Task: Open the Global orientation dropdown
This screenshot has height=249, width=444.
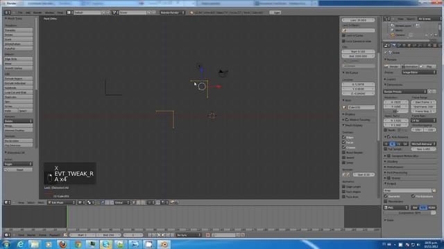Action: coord(122,203)
